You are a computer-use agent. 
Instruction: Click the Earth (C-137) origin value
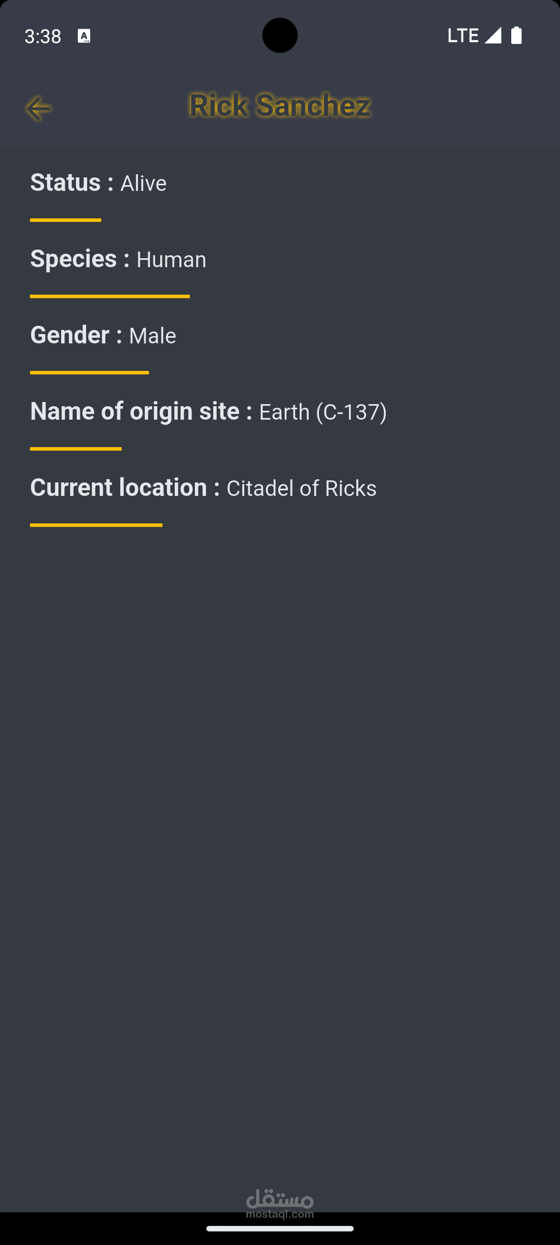pyautogui.click(x=323, y=412)
